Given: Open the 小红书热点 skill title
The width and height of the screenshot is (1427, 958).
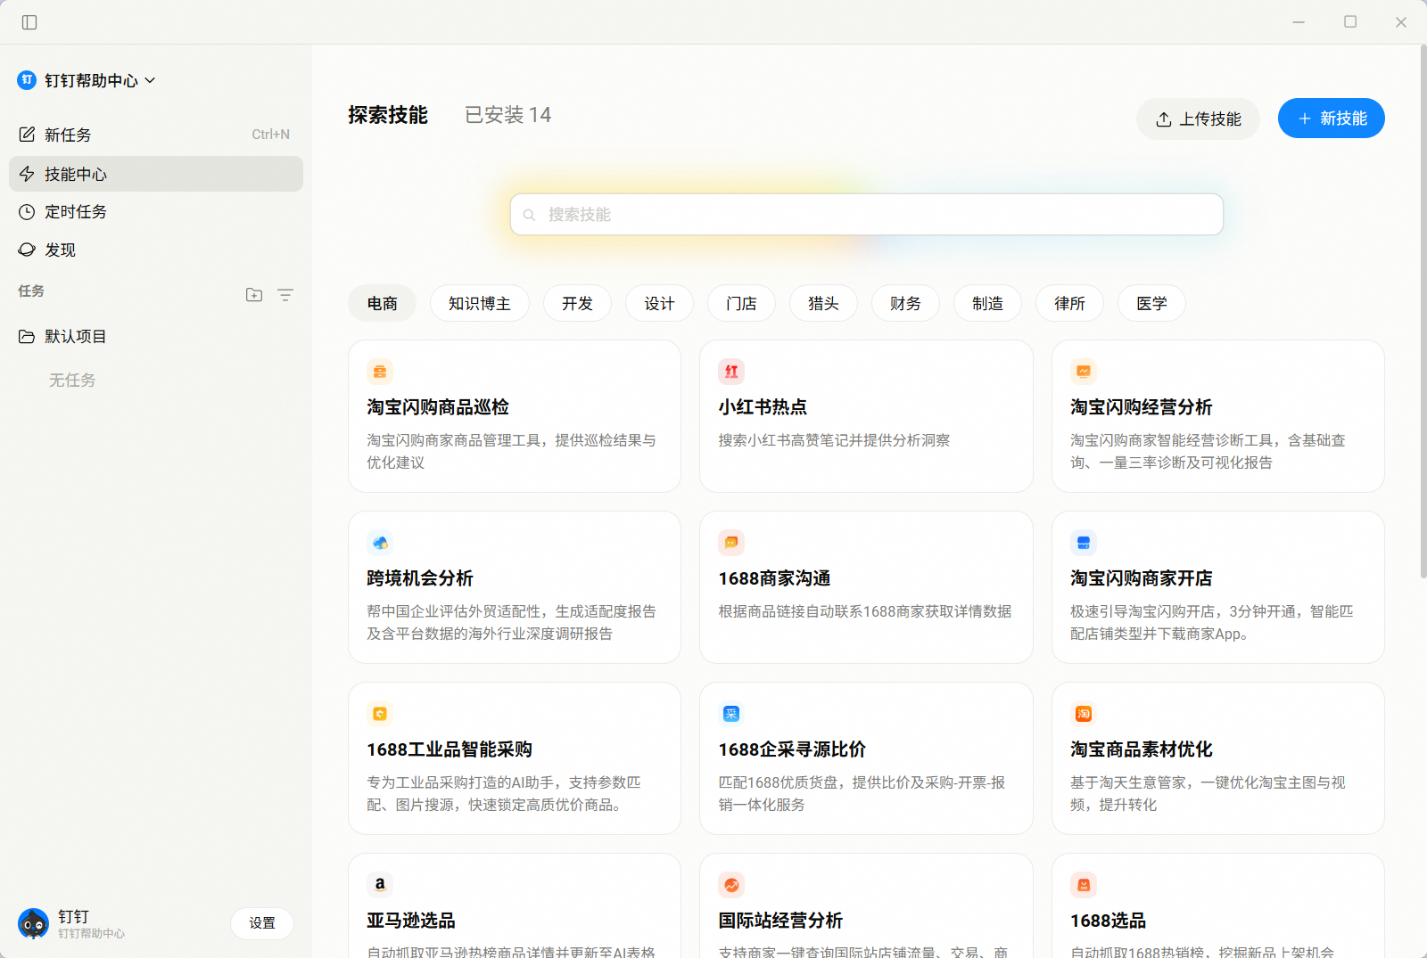Looking at the screenshot, I should click(763, 407).
